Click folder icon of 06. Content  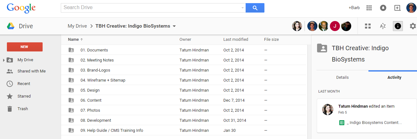[x=71, y=100]
